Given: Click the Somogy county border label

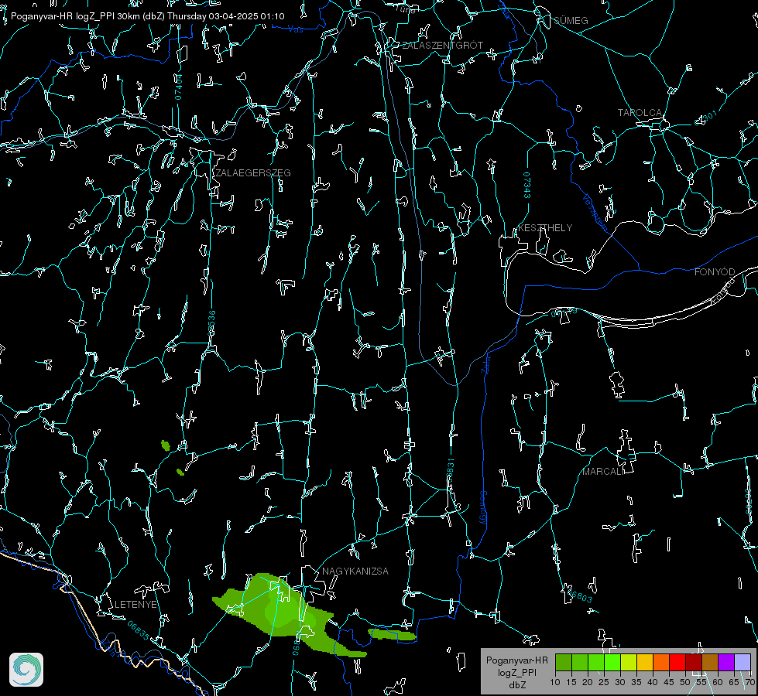Looking at the screenshot, I should (483, 508).
